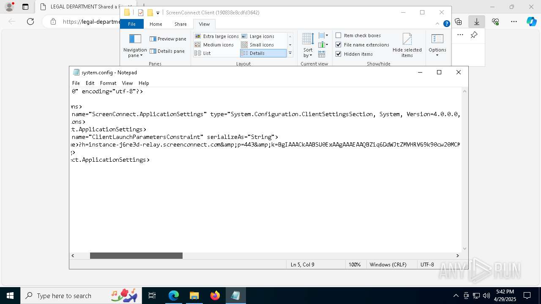Open Microsoft Edge from taskbar

tap(174, 296)
